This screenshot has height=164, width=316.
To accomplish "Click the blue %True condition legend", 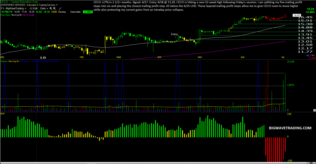I will [x=39, y=61].
